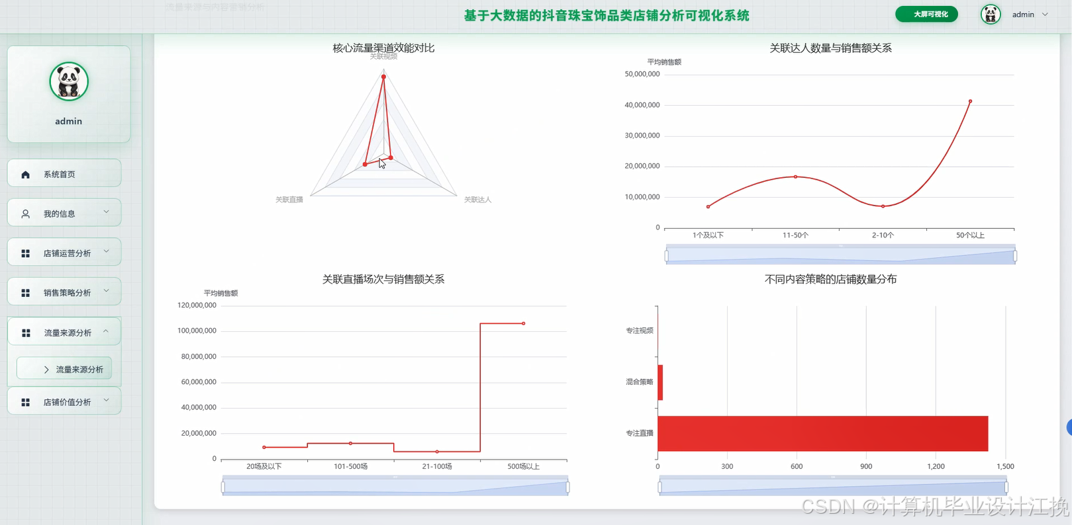Click the 不同内容策略的店铺数量分布 chart title
Viewport: 1072px width, 525px height.
point(830,279)
